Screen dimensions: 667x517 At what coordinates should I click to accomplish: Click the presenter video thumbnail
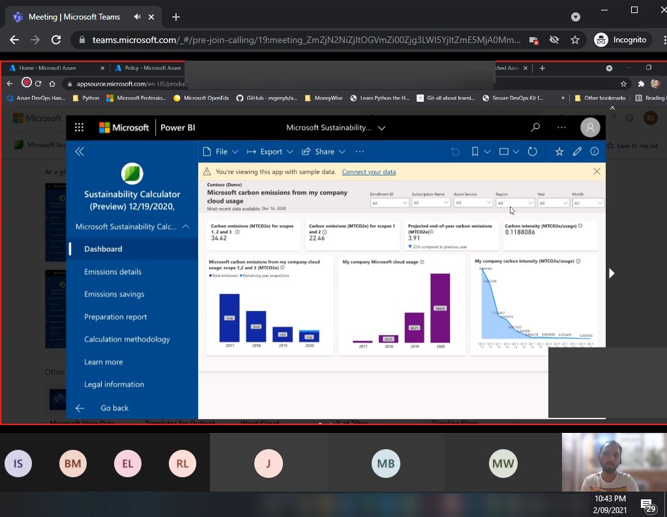point(614,462)
